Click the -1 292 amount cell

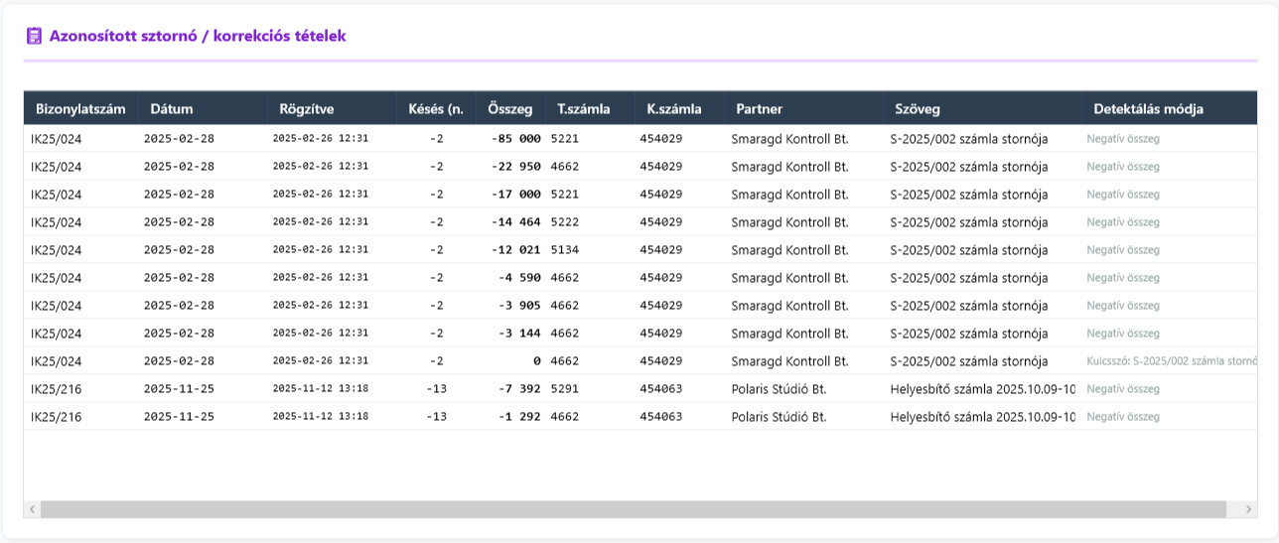[516, 417]
